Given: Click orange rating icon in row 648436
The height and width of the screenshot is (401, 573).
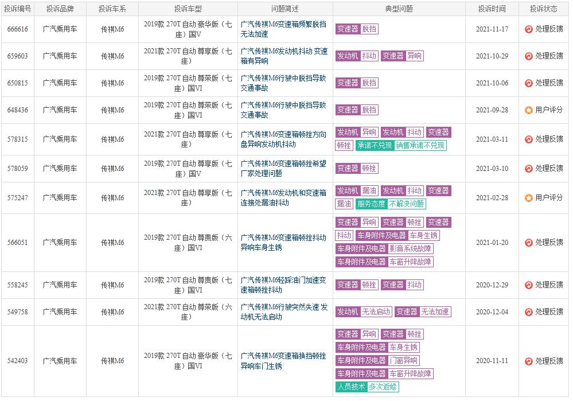Looking at the screenshot, I should click(528, 110).
